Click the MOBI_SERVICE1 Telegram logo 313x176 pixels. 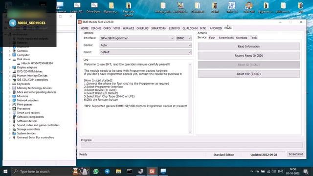tap(13, 23)
